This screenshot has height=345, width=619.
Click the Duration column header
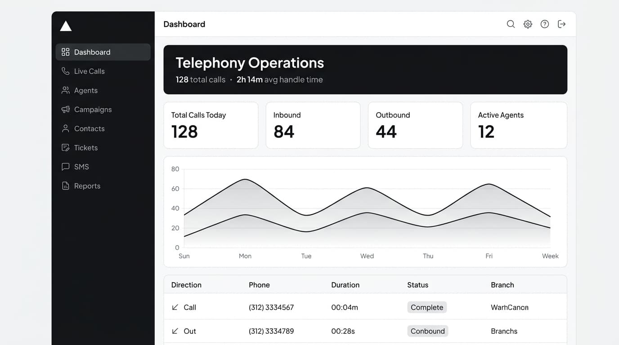345,285
